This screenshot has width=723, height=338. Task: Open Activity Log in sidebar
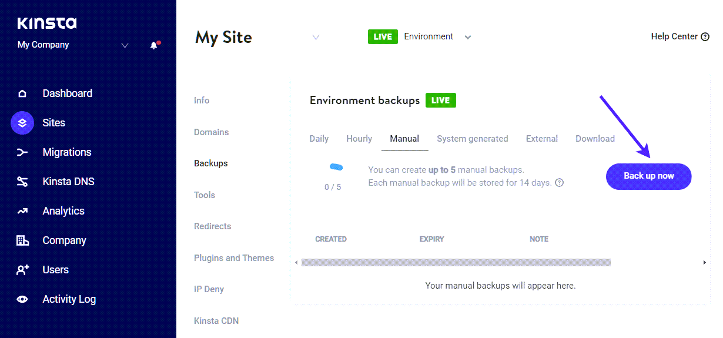click(x=69, y=299)
